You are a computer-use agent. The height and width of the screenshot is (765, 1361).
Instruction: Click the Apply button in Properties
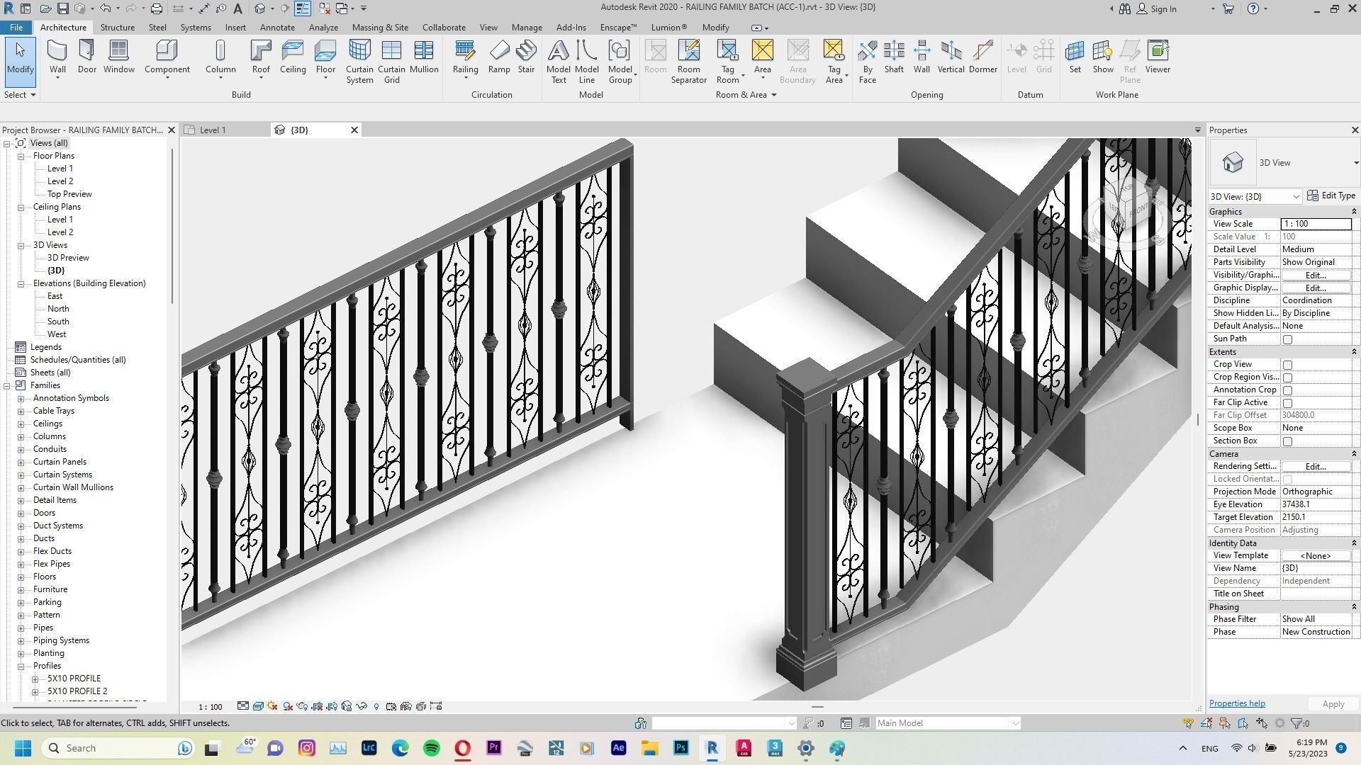[x=1332, y=703]
